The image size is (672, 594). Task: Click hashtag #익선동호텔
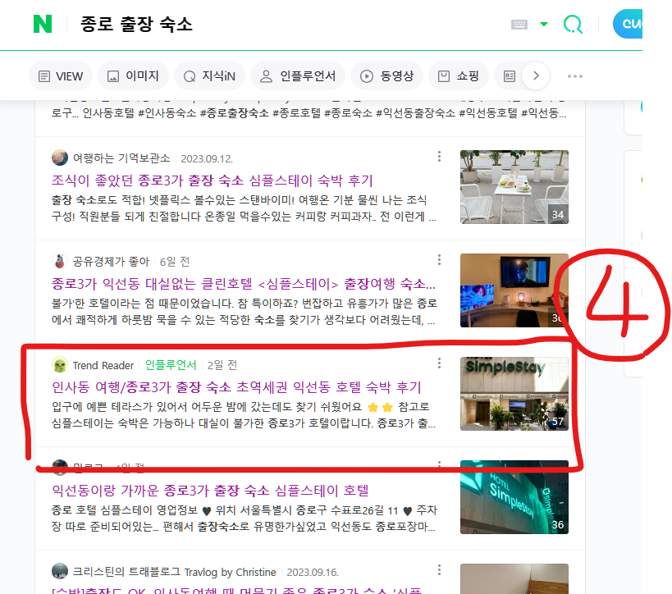pyautogui.click(x=488, y=113)
